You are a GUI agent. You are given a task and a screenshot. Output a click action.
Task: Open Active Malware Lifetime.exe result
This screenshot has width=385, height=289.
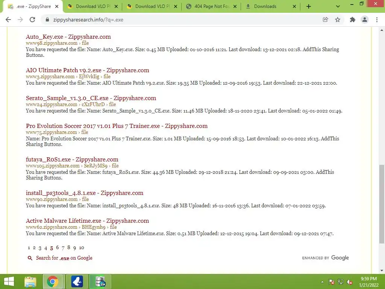point(87,221)
